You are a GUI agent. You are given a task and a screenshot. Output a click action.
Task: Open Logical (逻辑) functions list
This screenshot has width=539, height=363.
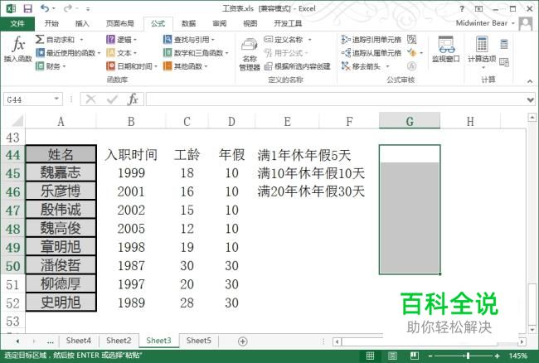pos(121,40)
